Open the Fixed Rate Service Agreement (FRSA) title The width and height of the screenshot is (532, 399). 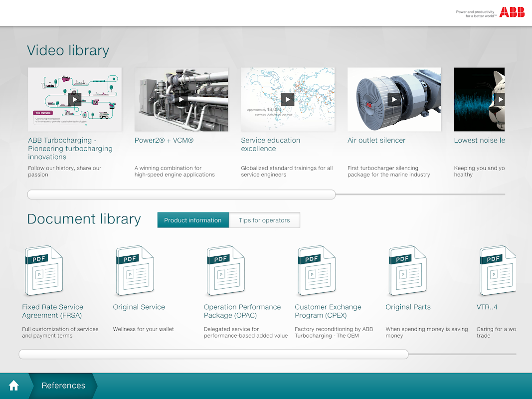coord(52,311)
